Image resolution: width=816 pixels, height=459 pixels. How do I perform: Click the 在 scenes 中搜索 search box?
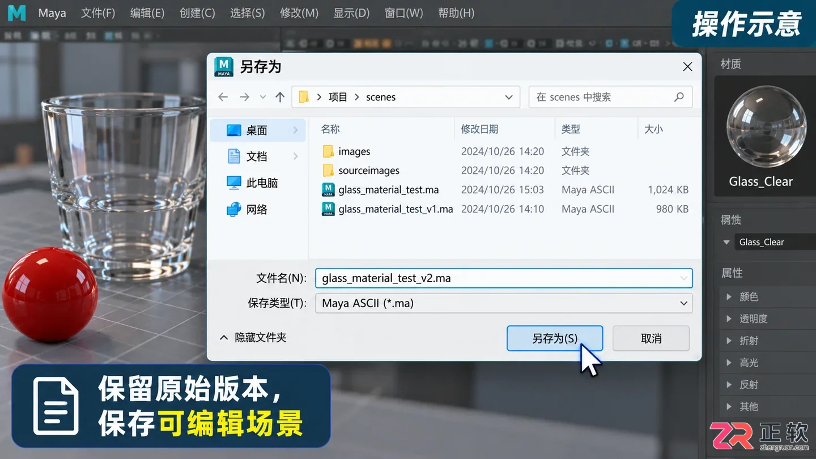pos(610,97)
